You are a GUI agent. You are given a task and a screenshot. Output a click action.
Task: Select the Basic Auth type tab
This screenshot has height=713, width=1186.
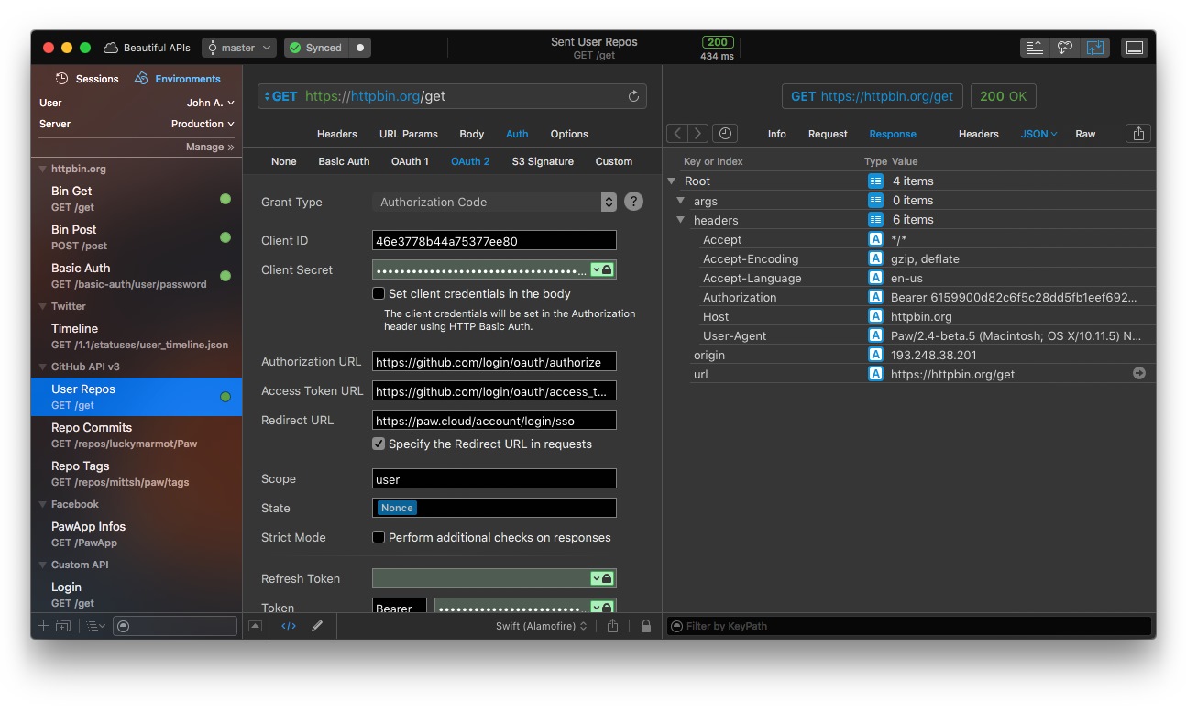coord(344,161)
